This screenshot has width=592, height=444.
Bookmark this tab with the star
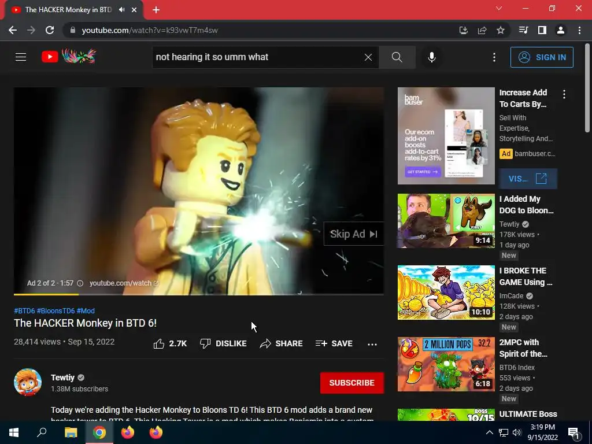[500, 30]
